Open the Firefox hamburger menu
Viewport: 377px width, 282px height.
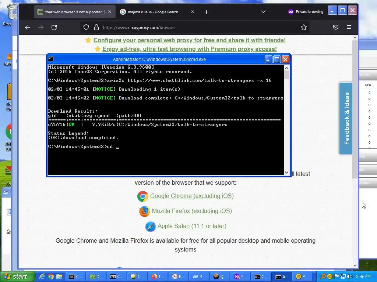[x=349, y=27]
